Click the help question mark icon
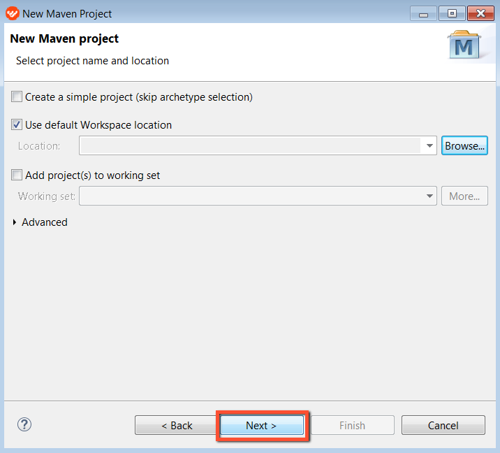Image resolution: width=500 pixels, height=453 pixels. point(24,424)
